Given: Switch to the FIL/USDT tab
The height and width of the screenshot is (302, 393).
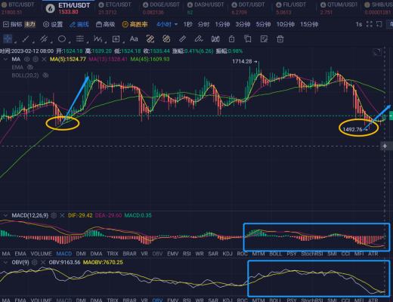Looking at the screenshot, I should pyautogui.click(x=291, y=8).
